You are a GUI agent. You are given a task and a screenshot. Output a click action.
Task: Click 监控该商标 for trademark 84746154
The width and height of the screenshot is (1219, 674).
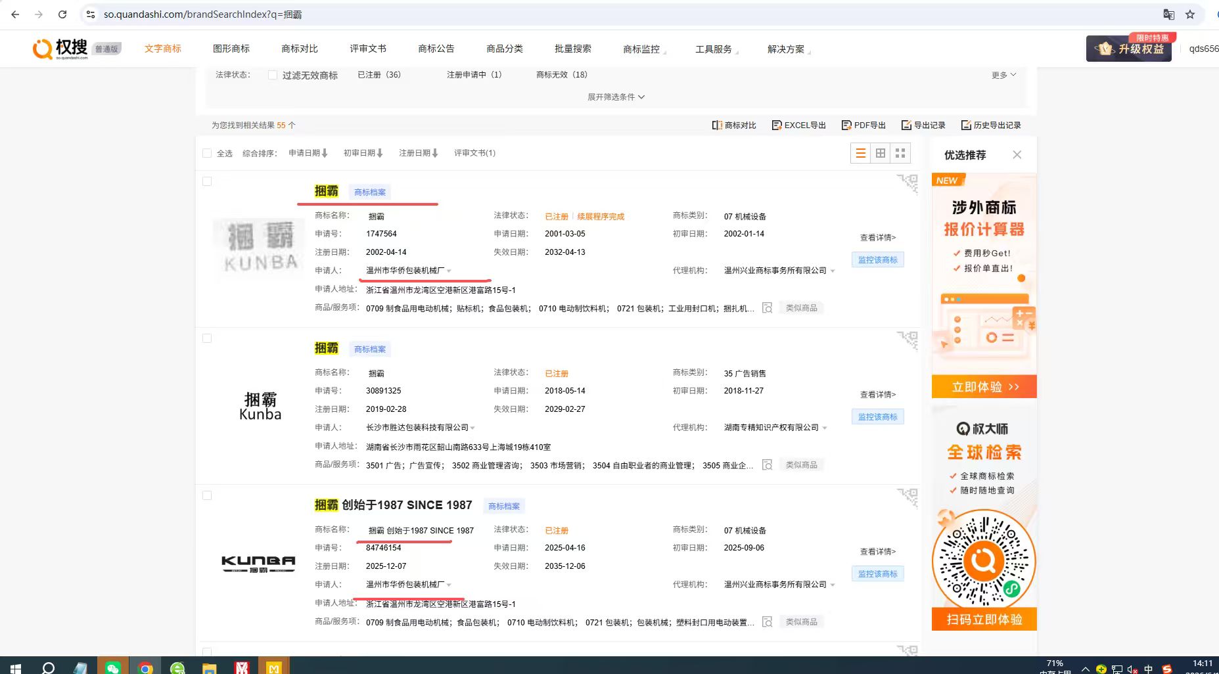coord(878,574)
